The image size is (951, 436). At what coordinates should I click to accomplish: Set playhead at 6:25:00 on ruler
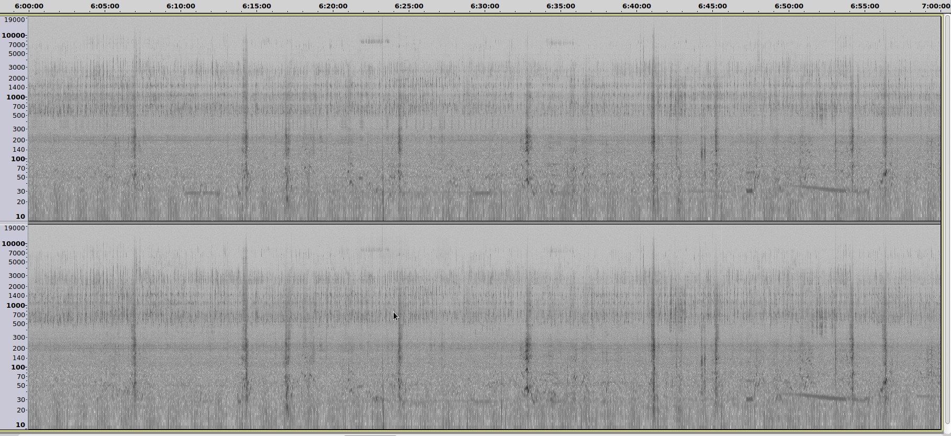click(409, 6)
